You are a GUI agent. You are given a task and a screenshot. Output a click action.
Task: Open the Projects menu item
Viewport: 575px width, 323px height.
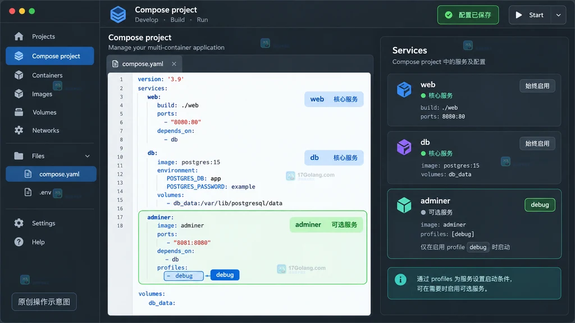coord(50,36)
